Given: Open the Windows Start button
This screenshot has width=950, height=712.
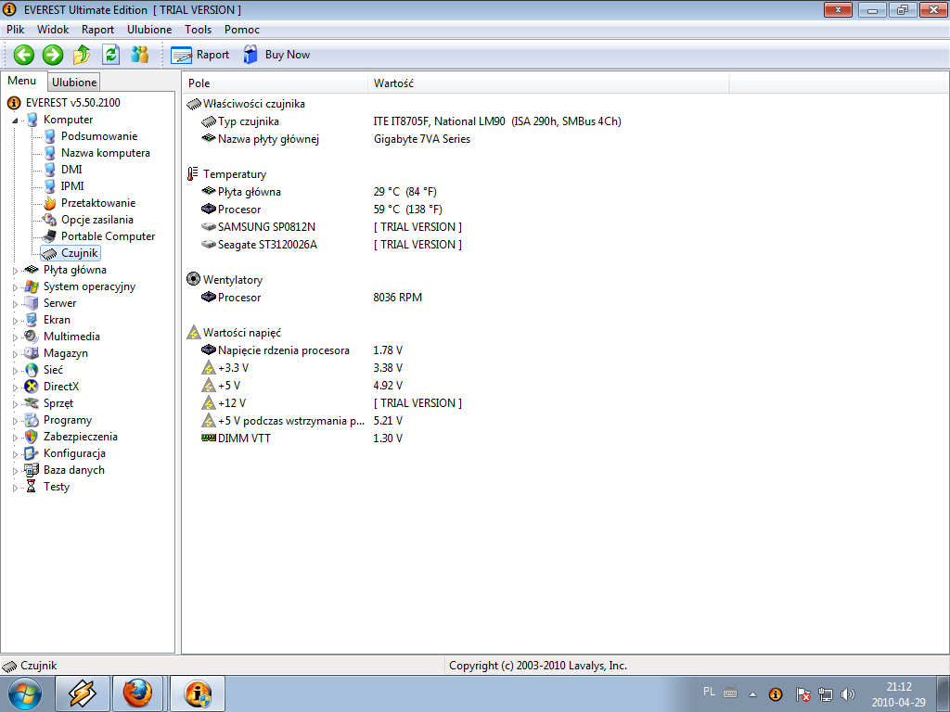Looking at the screenshot, I should coord(24,693).
